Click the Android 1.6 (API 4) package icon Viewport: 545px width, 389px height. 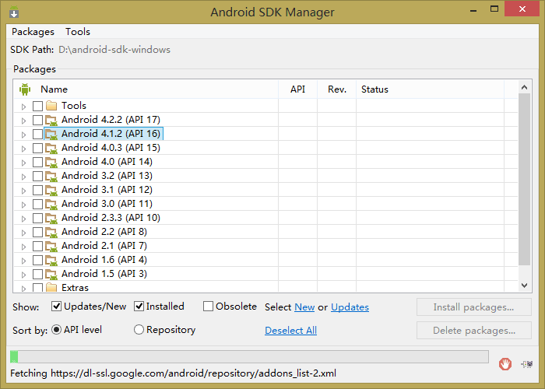click(x=51, y=260)
